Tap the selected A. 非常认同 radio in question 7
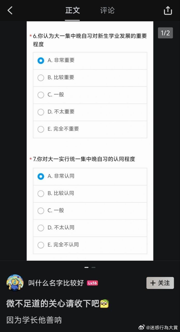This screenshot has height=332, width=180. (41, 176)
